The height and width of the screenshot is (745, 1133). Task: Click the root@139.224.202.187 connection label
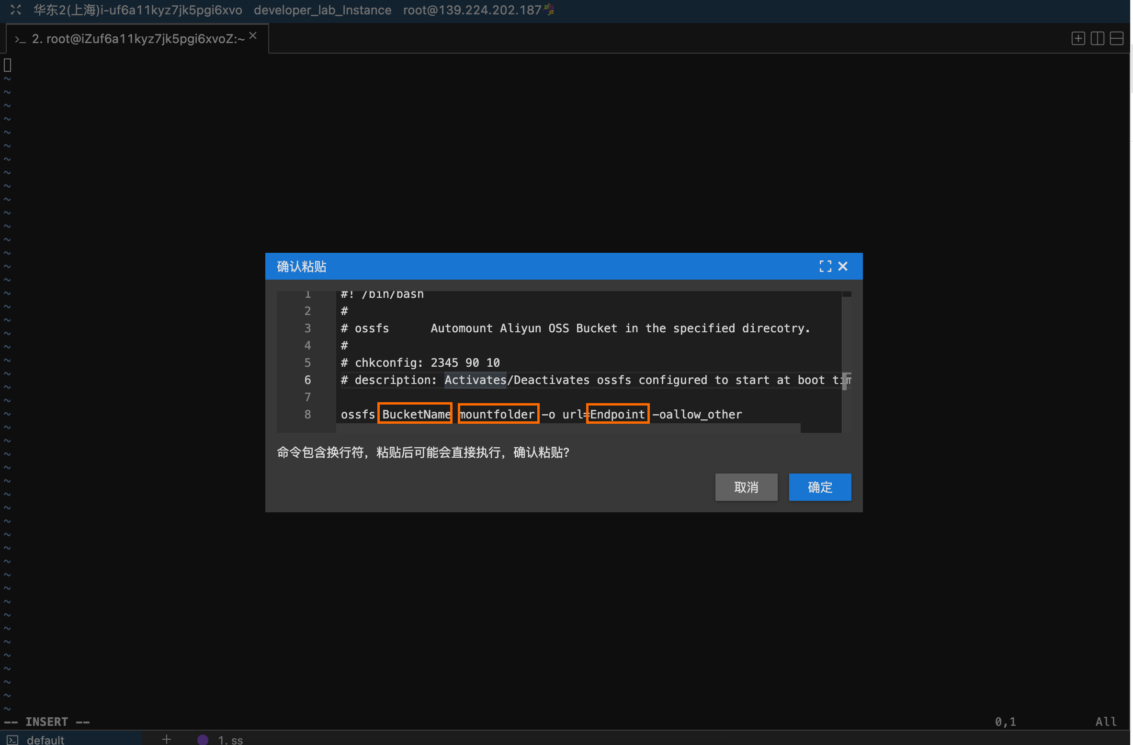472,10
